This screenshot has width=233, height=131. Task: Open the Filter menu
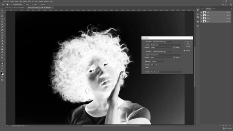[29, 1]
